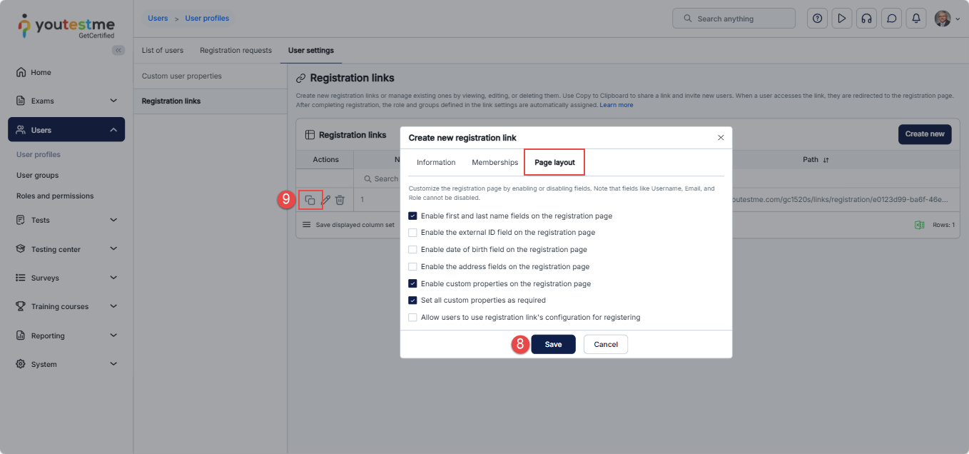Screen dimensions: 969x454
Task: Click the play tutorial icon in header
Action: [842, 19]
